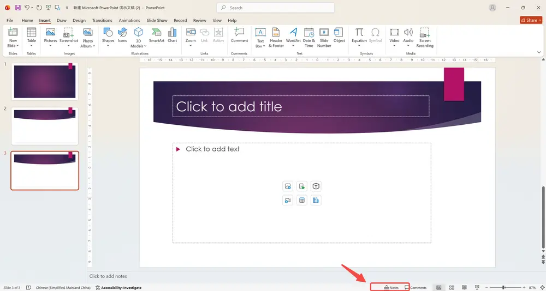Viewport: 546px width, 291px height.
Task: Switch to the Design tab
Action: point(79,21)
